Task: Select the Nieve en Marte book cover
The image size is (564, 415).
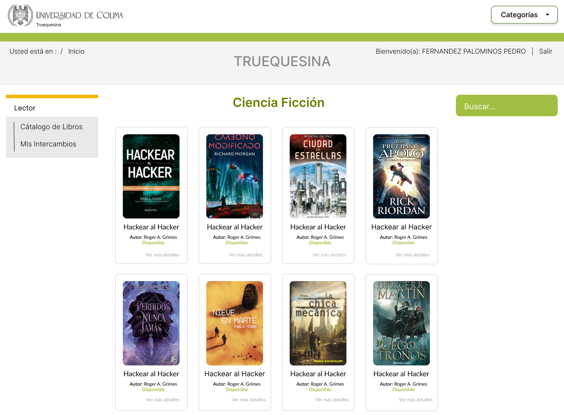Action: pyautogui.click(x=235, y=323)
